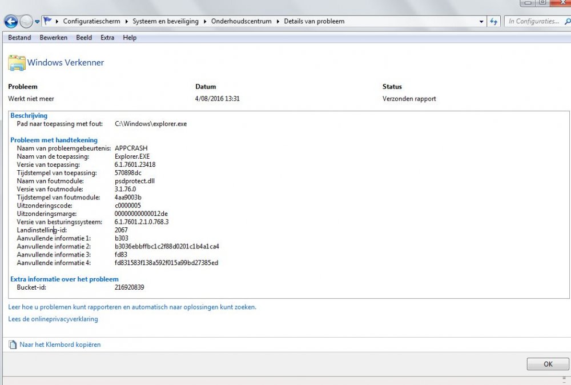Expand the arrow after Configuratiescherm breadcrumb

[x=127, y=22]
